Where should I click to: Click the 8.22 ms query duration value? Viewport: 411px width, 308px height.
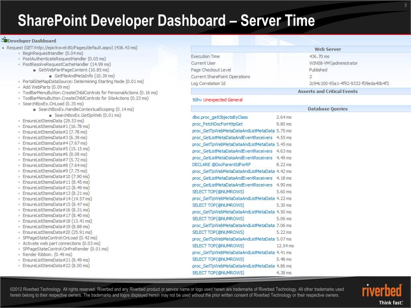pyautogui.click(x=284, y=164)
